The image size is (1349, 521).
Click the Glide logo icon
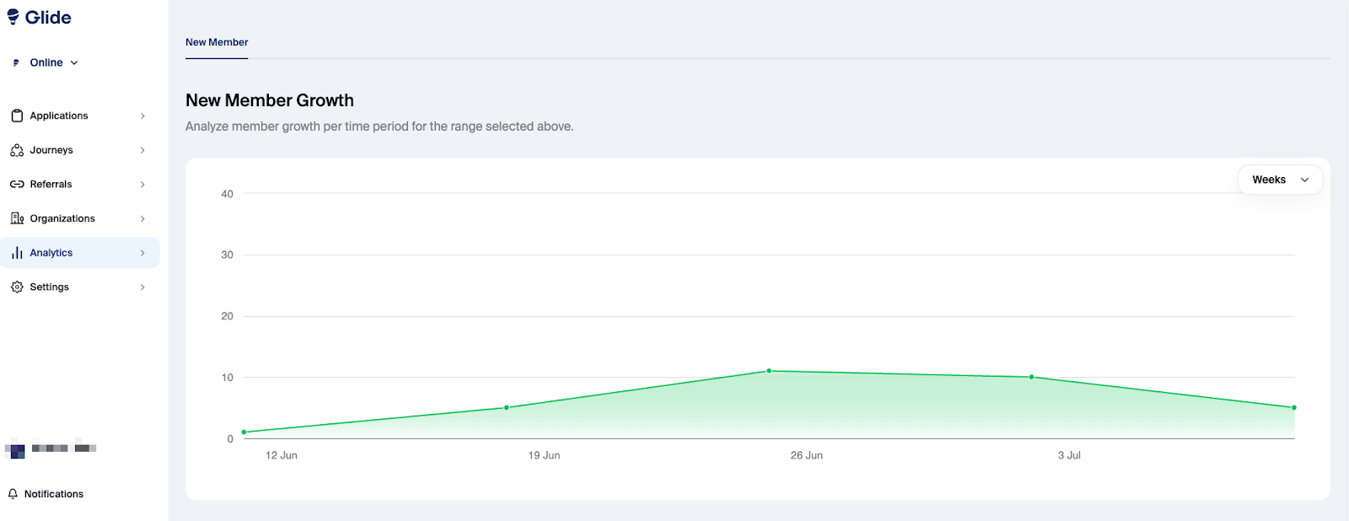point(13,18)
